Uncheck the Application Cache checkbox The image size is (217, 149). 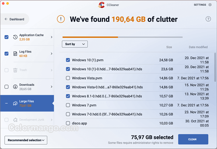[7, 37]
